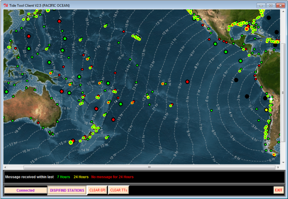288x199 pixels.
Task: Click 'Message received within last' label
Action: (29, 177)
